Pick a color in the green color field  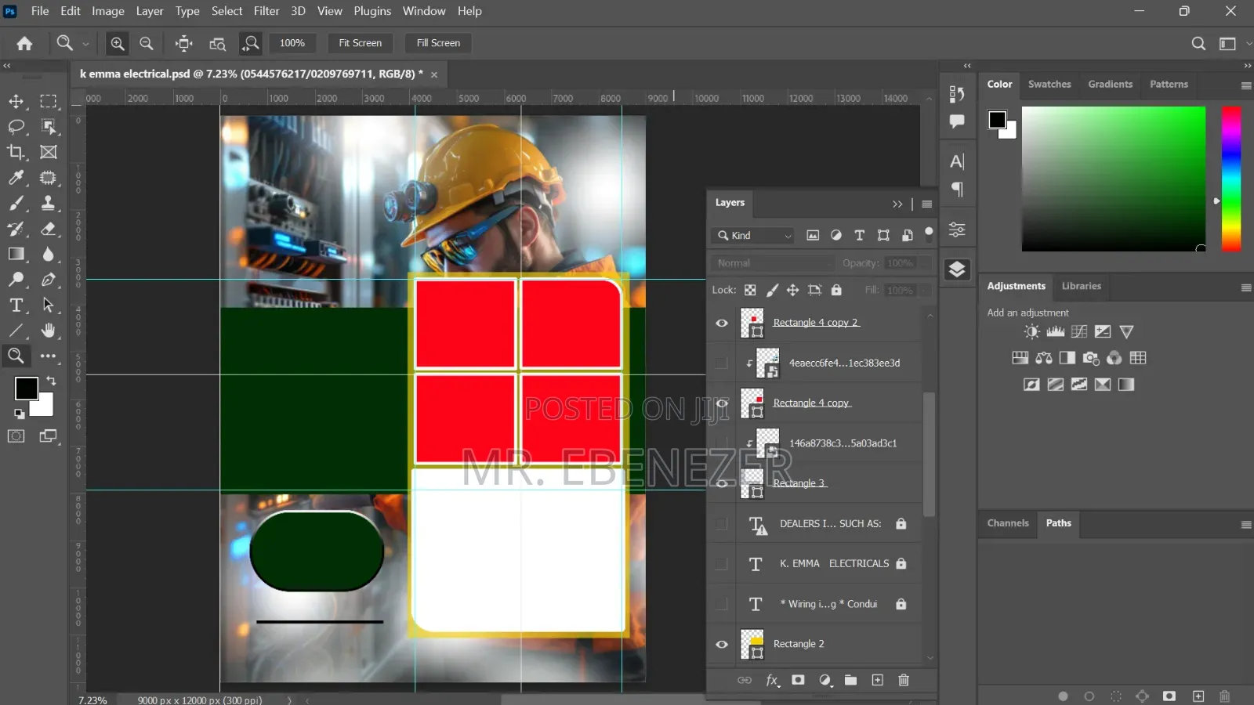pos(1113,179)
